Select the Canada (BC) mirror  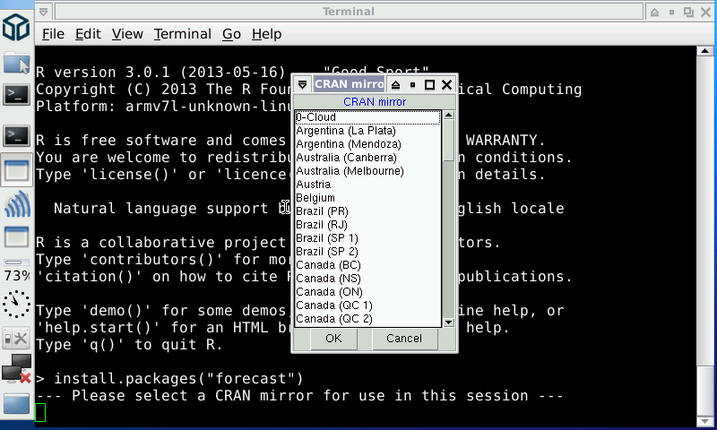[367, 265]
